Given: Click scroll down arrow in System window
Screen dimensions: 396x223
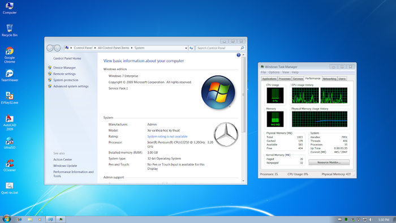Looking at the screenshot, I should click(243, 181).
